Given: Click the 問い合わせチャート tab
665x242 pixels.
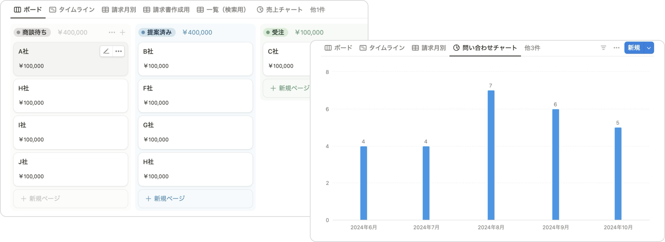Looking at the screenshot, I should click(485, 48).
